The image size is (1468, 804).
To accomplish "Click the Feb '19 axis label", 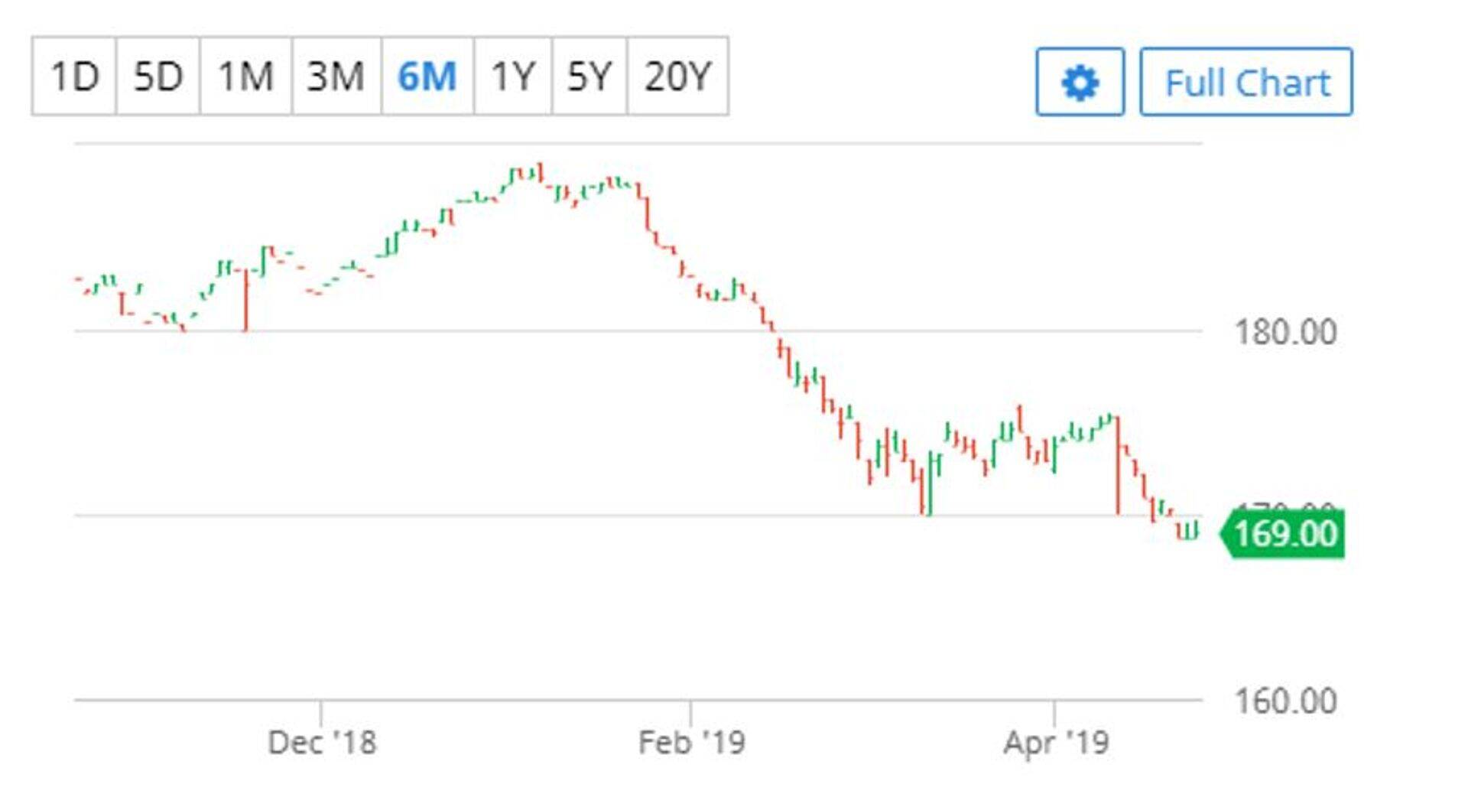I will (691, 742).
